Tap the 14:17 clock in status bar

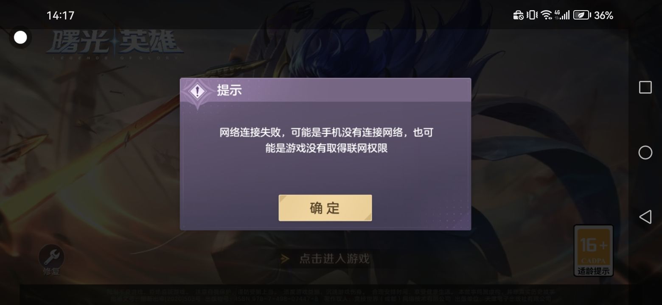60,16
